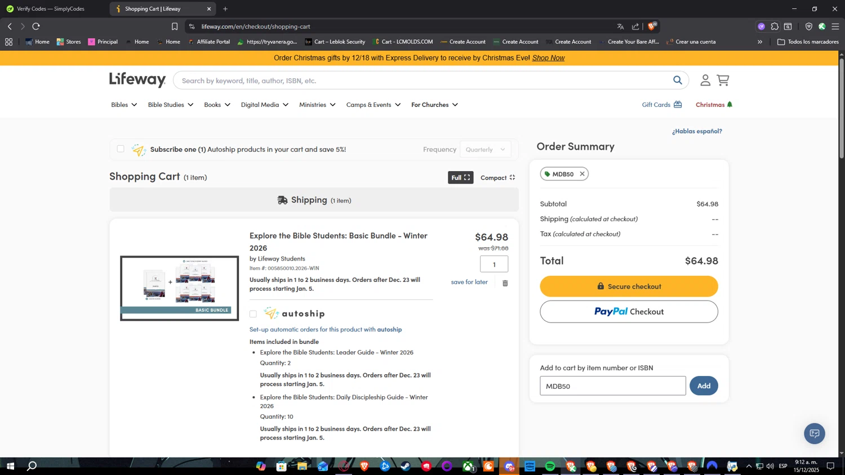This screenshot has height=475, width=845.
Task: Close the Shopping Cart | Lifeway tab
Action: coord(209,9)
